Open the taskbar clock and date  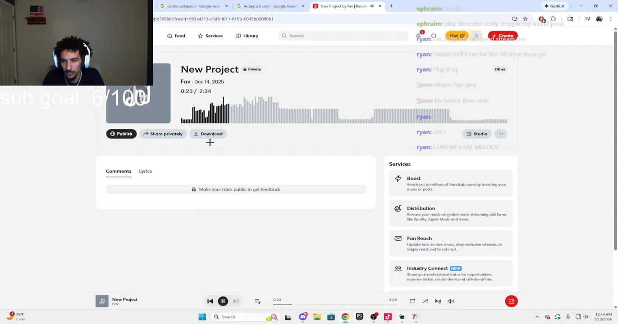tap(603, 317)
